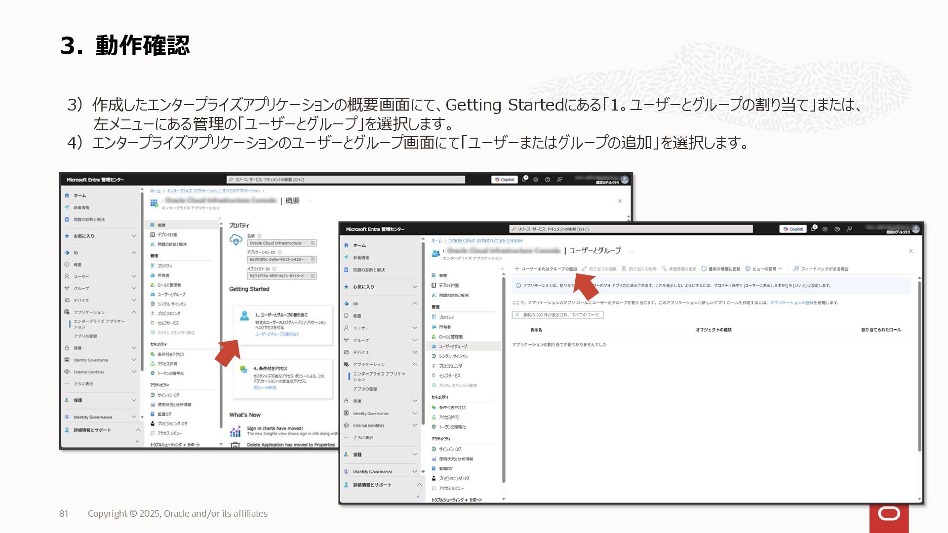Copy the オブジェクト ID value
The image size is (948, 533).
click(313, 276)
